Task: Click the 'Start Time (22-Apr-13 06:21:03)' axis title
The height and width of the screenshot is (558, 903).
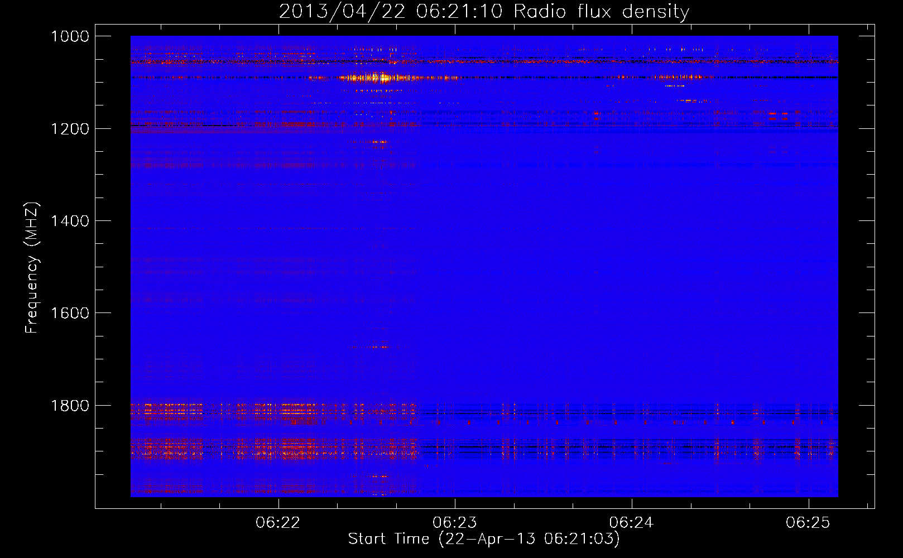Action: 484,539
